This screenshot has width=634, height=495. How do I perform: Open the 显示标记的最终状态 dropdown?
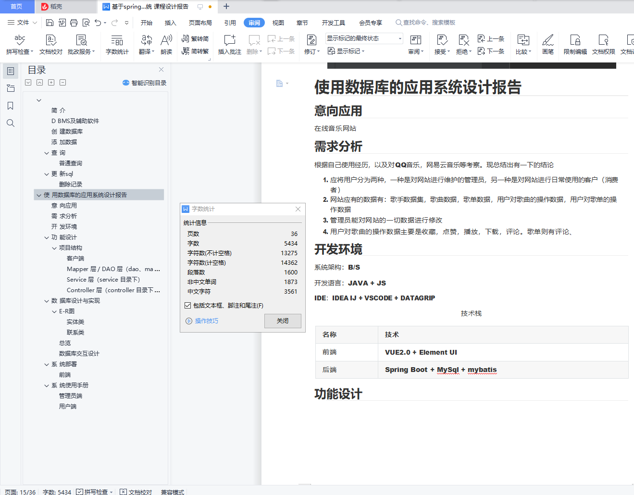pyautogui.click(x=364, y=38)
